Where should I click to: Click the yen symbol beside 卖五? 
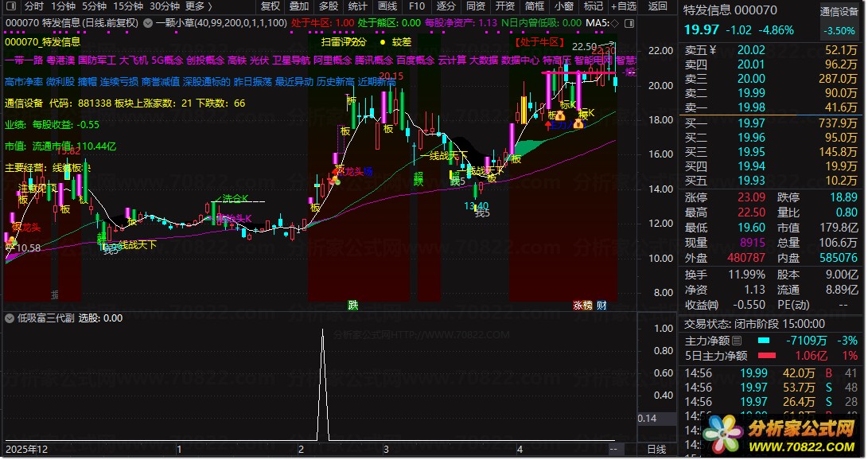coord(712,50)
